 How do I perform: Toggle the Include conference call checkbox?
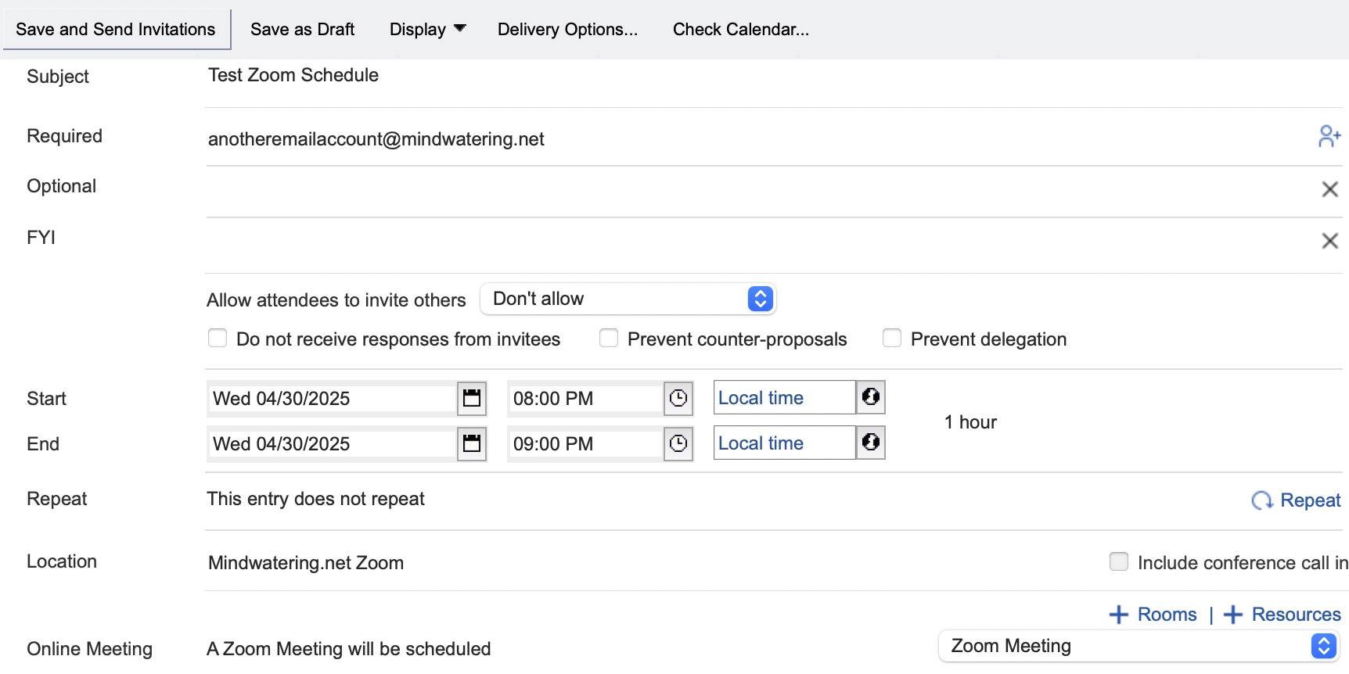click(x=1119, y=562)
